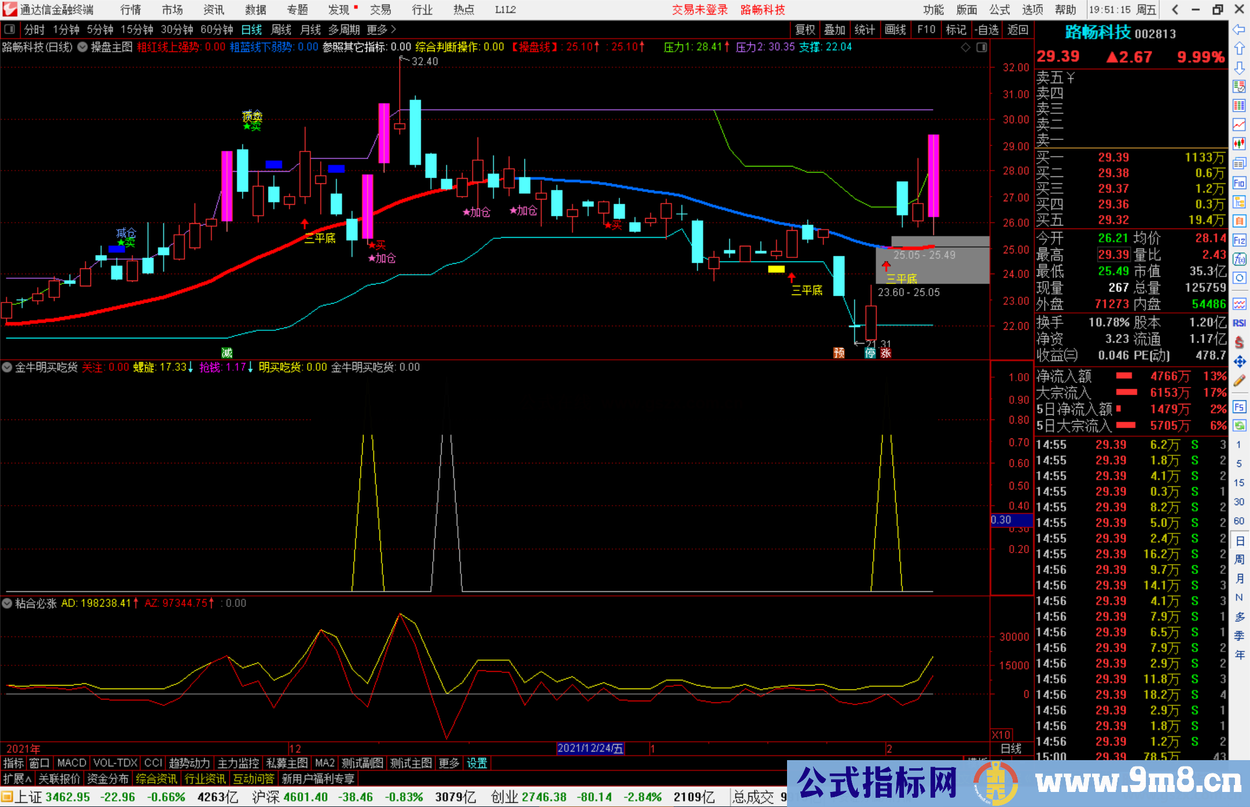
Task: Open the 行情 menu
Action: click(x=131, y=10)
